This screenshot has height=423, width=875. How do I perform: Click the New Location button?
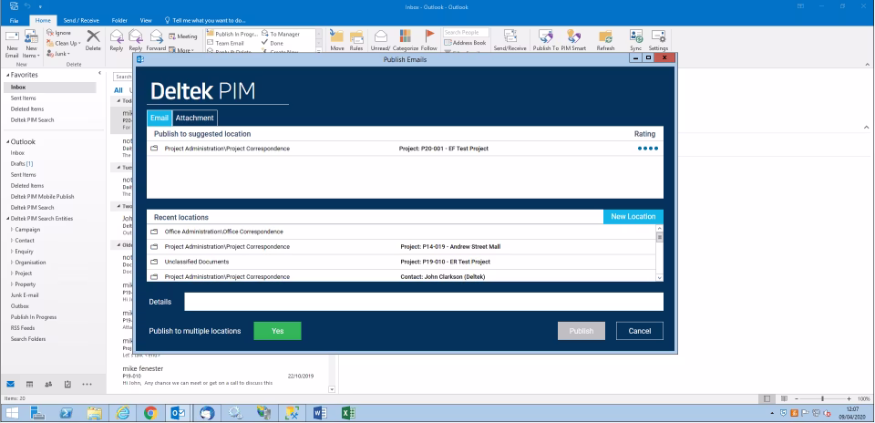pos(633,217)
